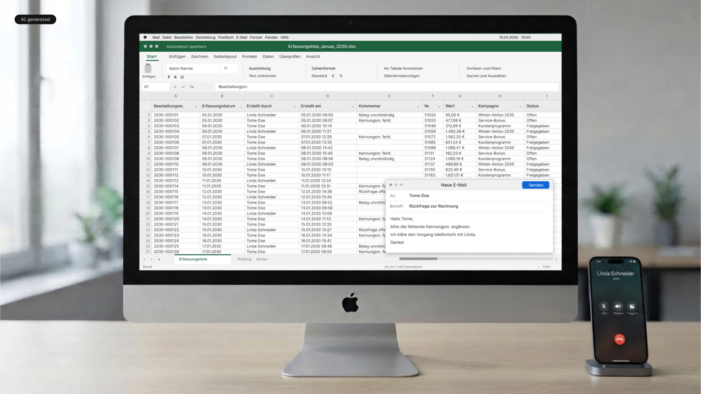This screenshot has width=701, height=394.
Task: Toggle Automatisch speichern in the title bar
Action: pos(186,47)
